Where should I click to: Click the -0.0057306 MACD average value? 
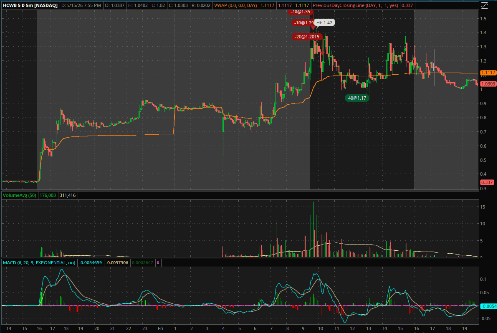click(x=117, y=263)
